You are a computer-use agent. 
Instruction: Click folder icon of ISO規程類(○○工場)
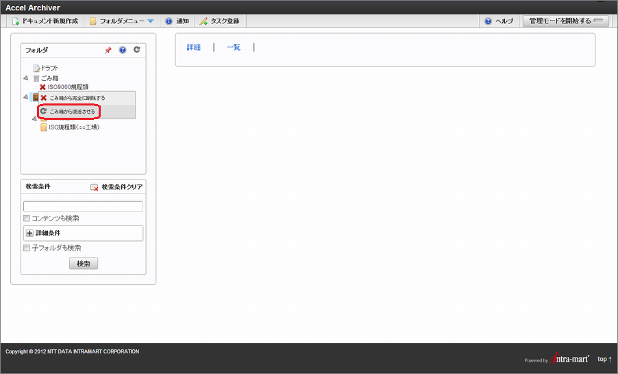[44, 127]
